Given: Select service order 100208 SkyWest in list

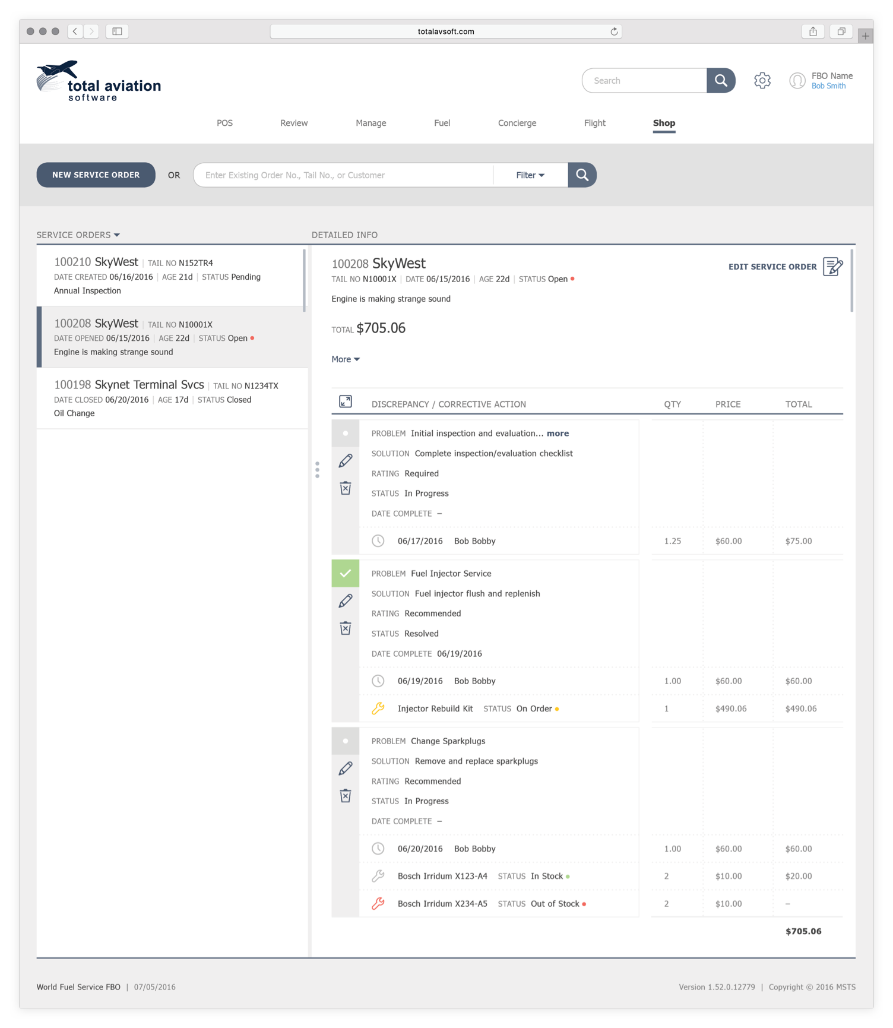Looking at the screenshot, I should [x=173, y=337].
